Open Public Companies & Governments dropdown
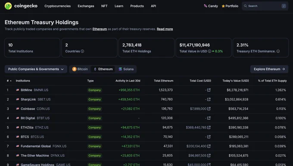 (x=36, y=69)
